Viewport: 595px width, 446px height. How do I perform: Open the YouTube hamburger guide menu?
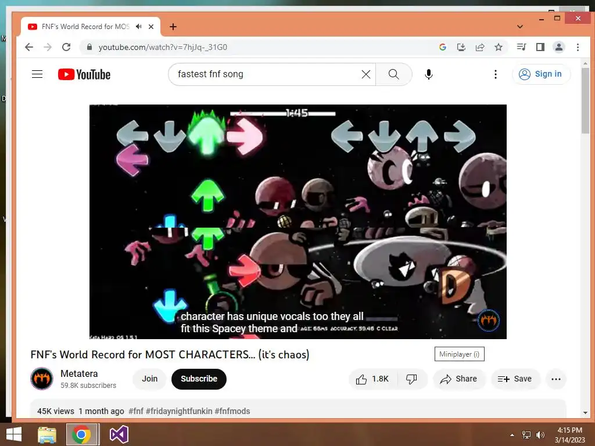tap(37, 74)
